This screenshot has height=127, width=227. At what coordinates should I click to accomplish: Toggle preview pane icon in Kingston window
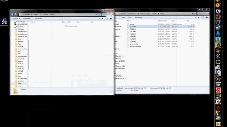(x=107, y=19)
